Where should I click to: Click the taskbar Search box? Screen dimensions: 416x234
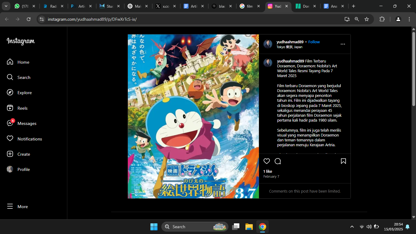195,227
